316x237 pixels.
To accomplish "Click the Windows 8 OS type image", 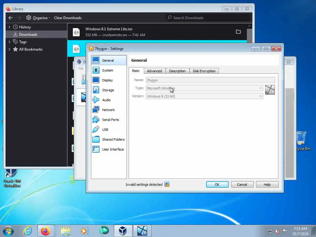I will 270,90.
